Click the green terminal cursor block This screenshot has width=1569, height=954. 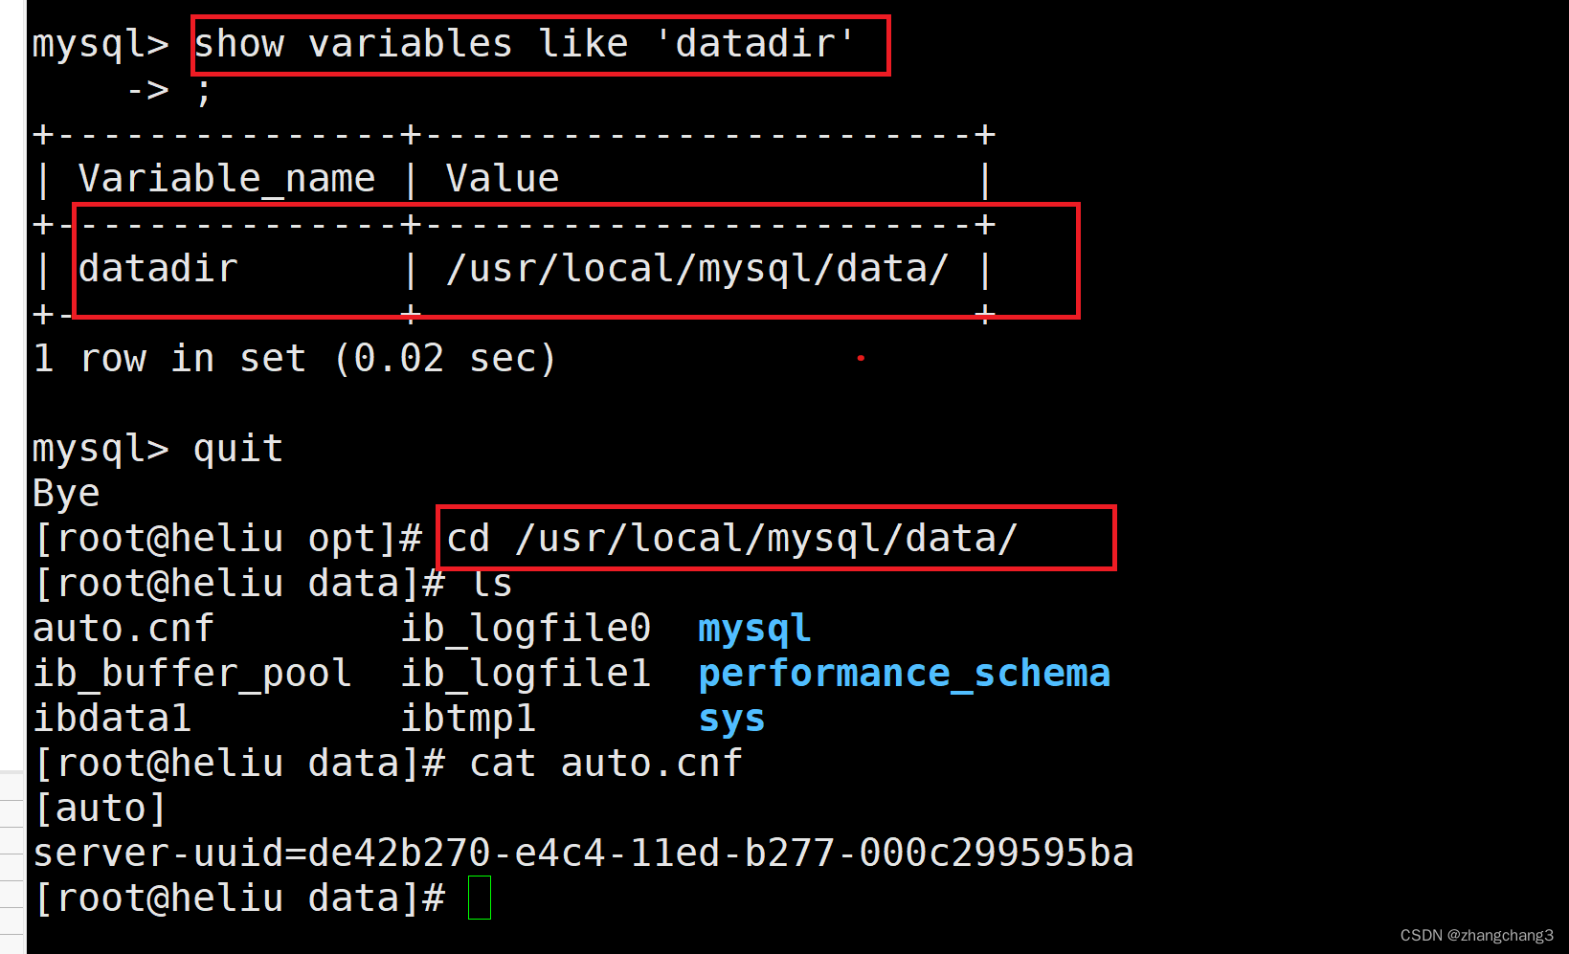pyautogui.click(x=480, y=899)
